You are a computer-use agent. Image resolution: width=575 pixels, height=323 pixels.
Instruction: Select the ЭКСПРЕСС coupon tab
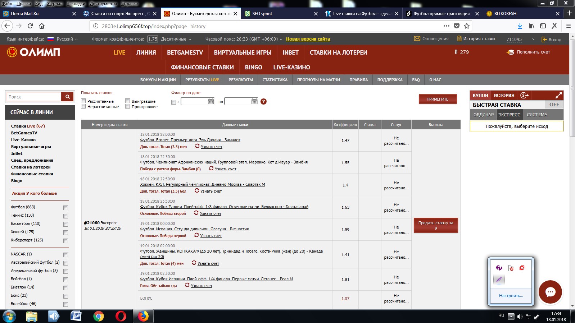[x=509, y=115]
